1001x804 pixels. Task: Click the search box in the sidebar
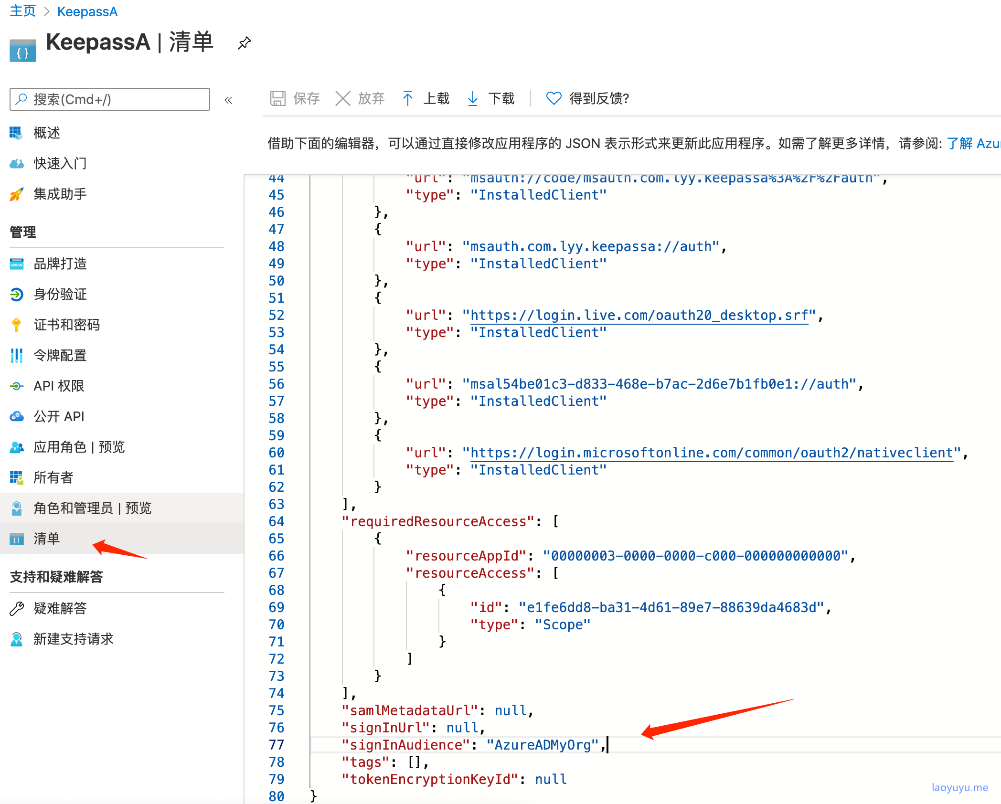(x=110, y=99)
